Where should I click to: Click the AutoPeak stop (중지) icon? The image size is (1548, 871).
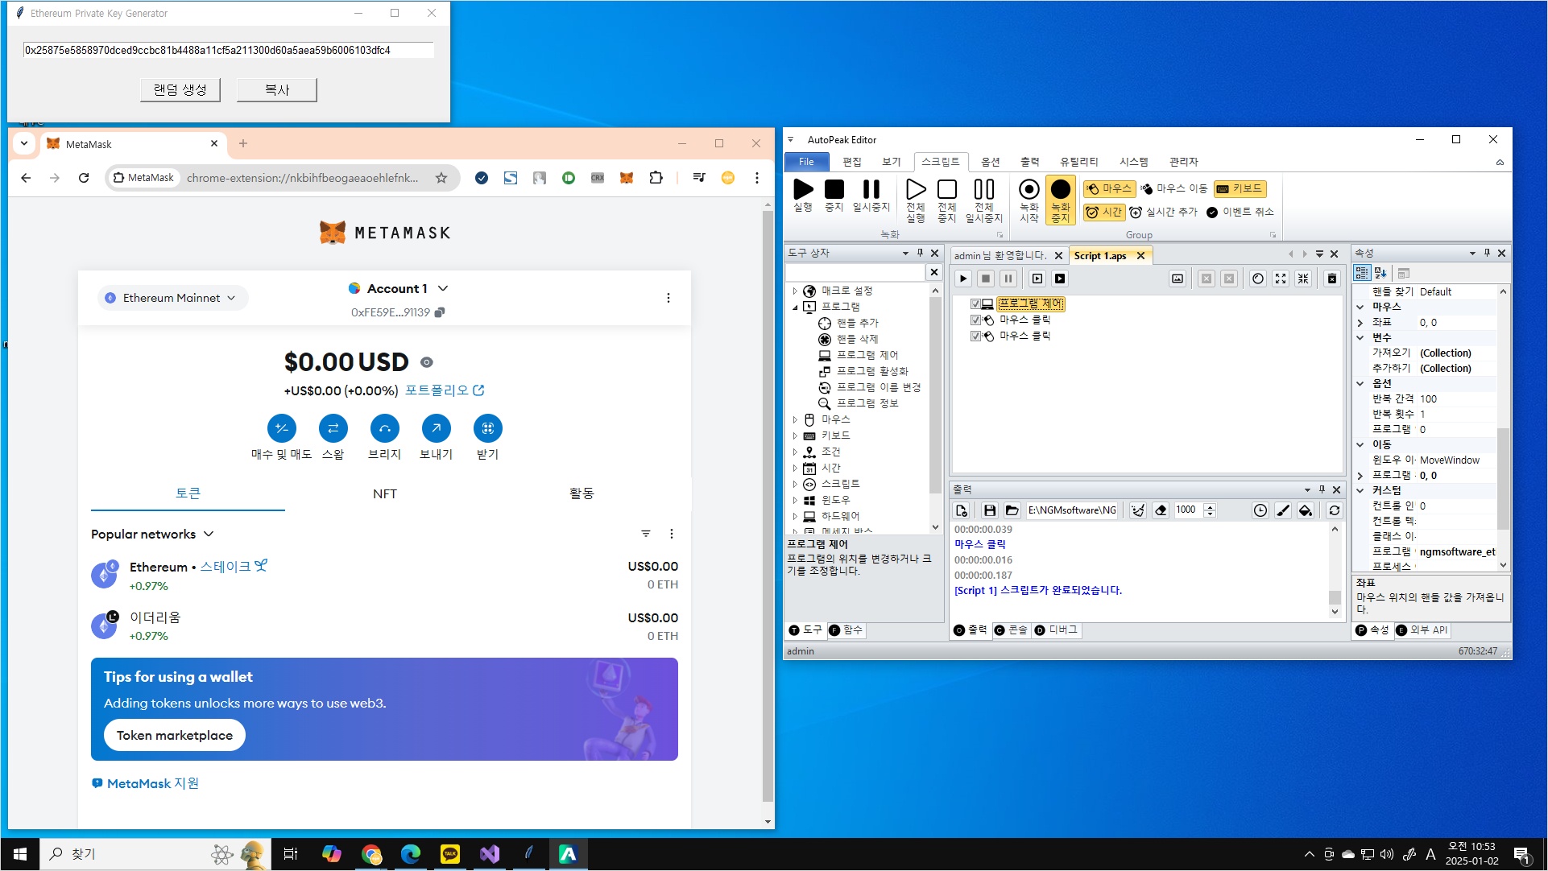point(834,189)
